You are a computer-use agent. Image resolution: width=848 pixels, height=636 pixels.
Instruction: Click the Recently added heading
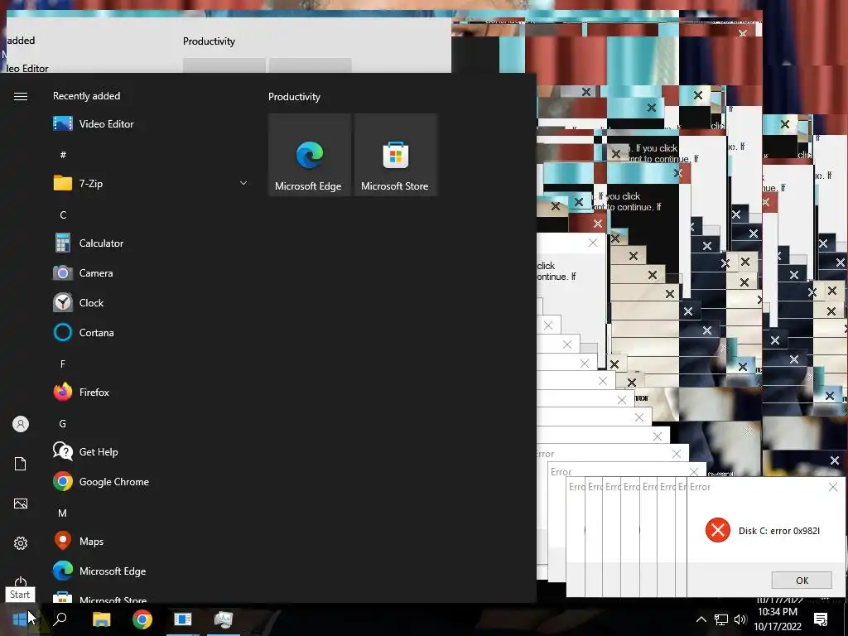point(86,96)
